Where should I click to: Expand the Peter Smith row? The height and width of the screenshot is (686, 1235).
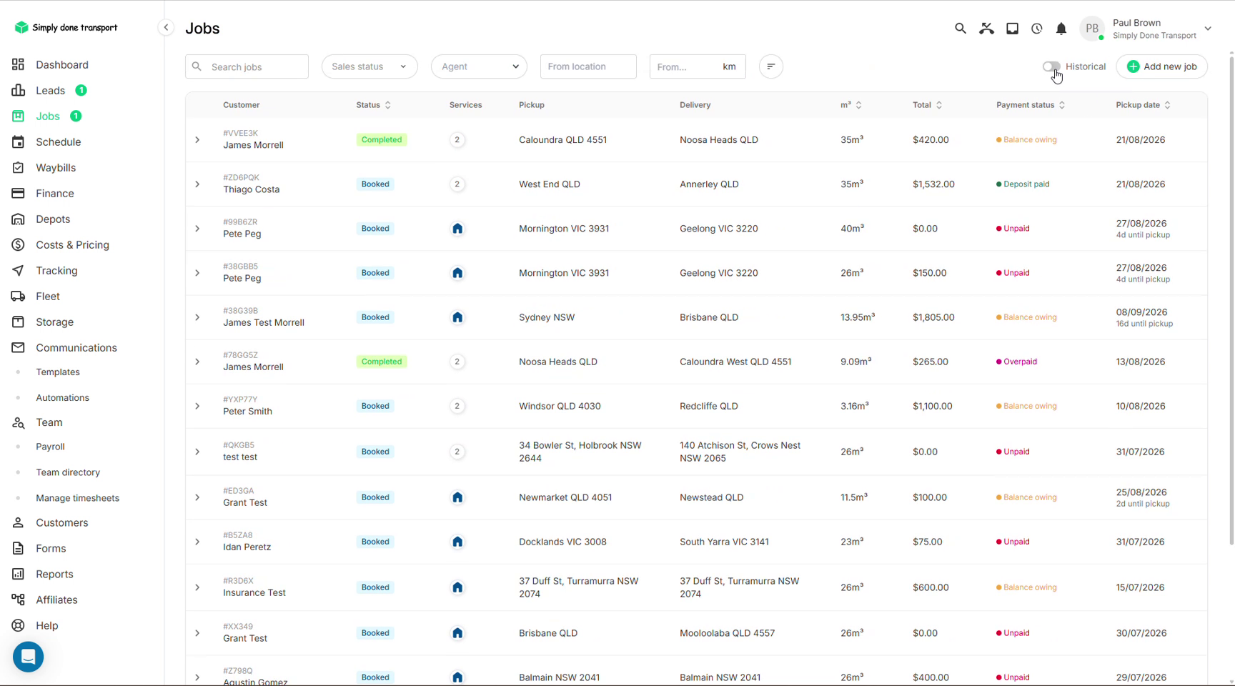[x=197, y=406]
